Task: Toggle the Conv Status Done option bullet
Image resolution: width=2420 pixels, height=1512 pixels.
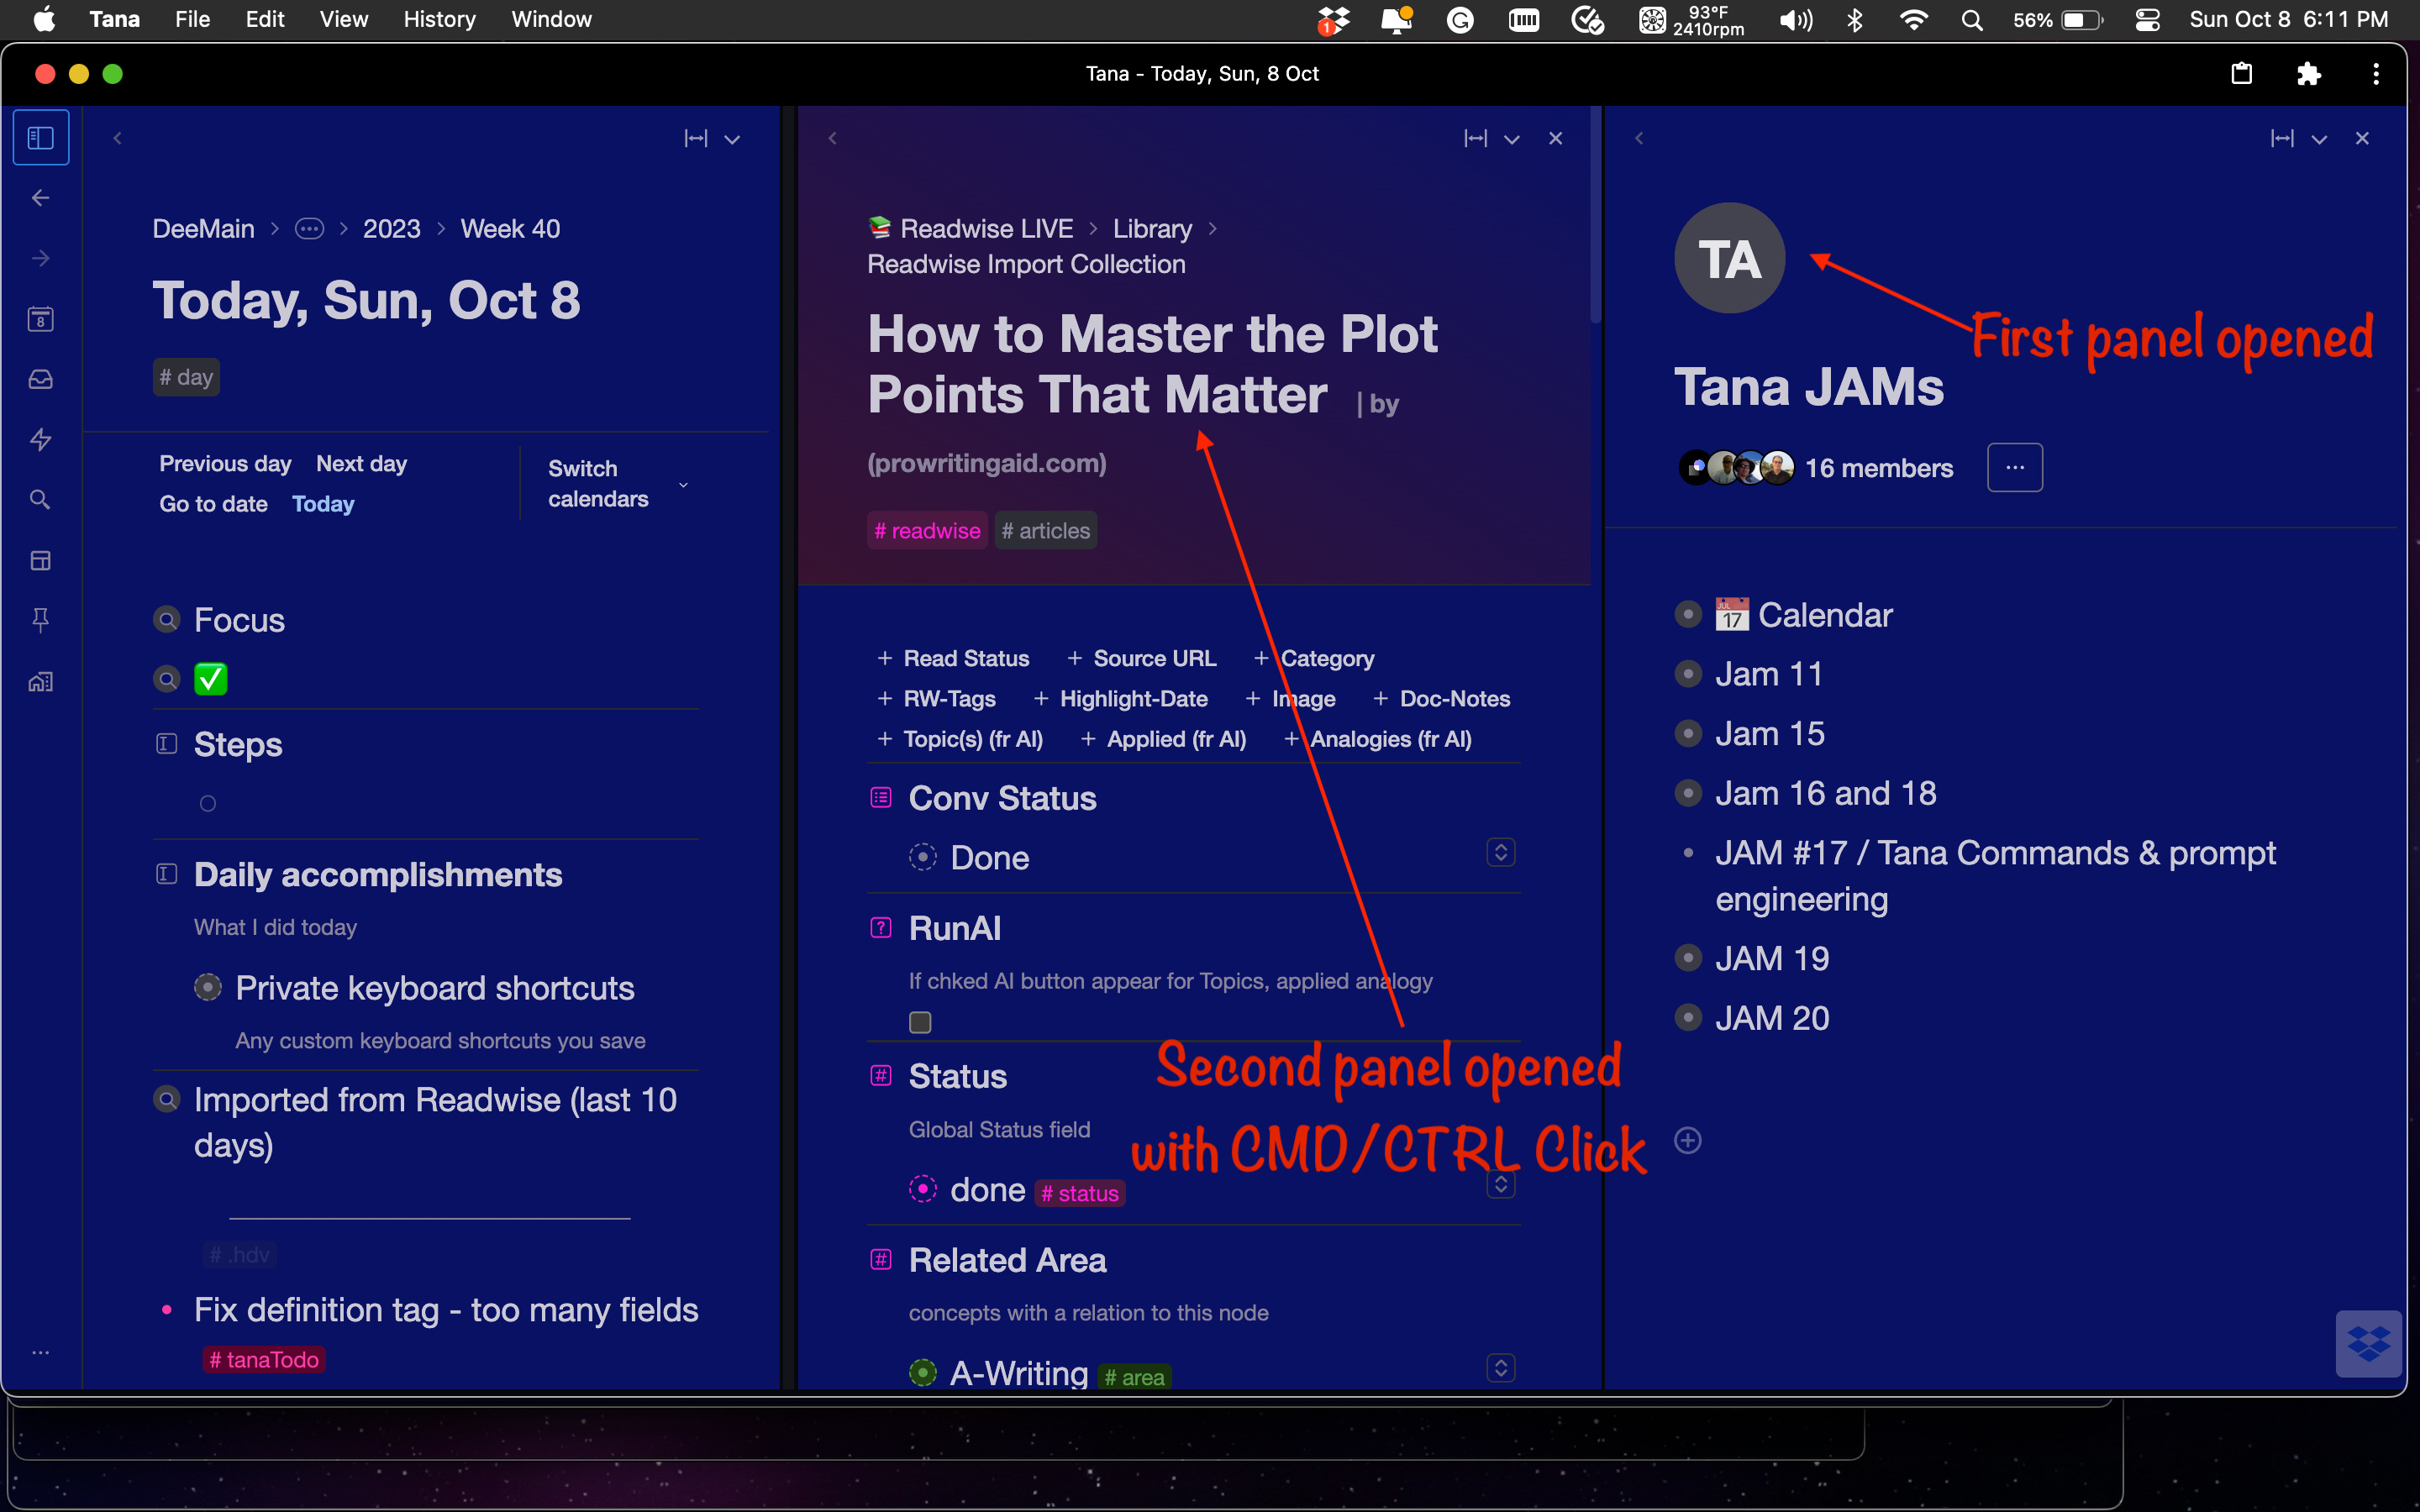Action: click(922, 857)
